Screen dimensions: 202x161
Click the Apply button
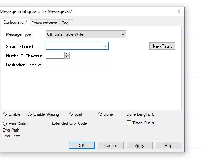tap(140, 146)
